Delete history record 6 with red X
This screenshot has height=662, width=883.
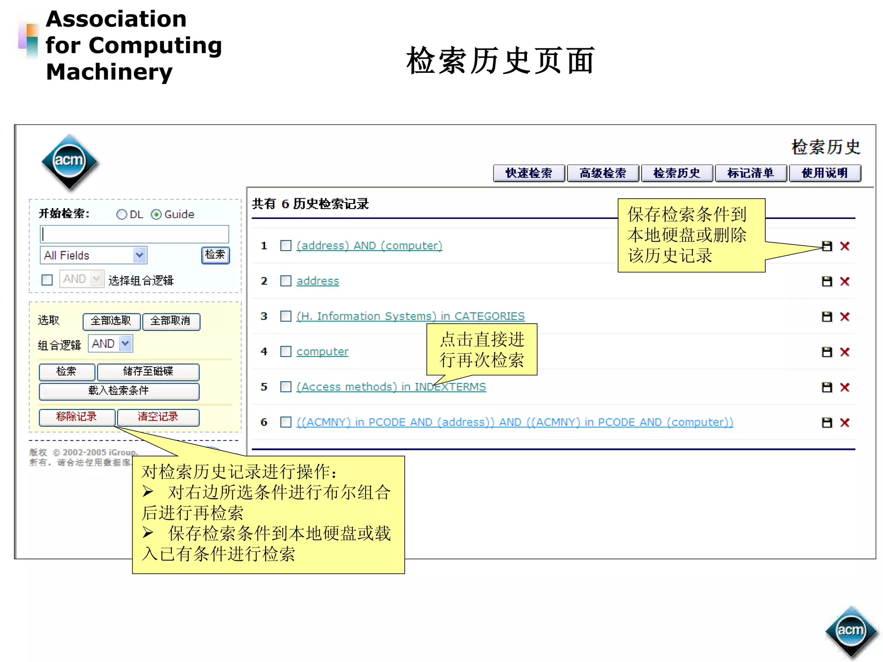click(845, 423)
